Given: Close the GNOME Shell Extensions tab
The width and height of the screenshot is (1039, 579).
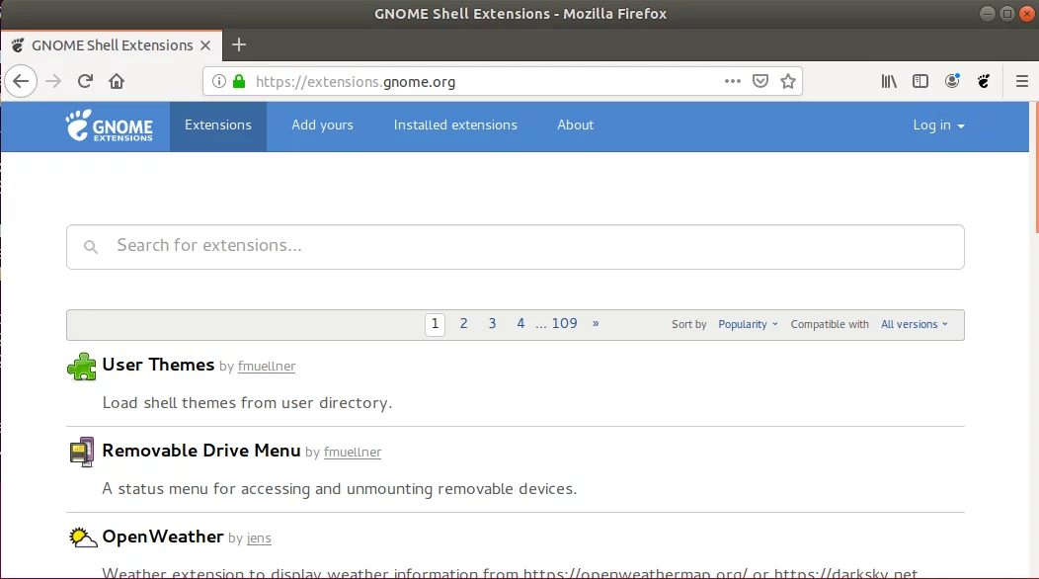Looking at the screenshot, I should click(205, 45).
